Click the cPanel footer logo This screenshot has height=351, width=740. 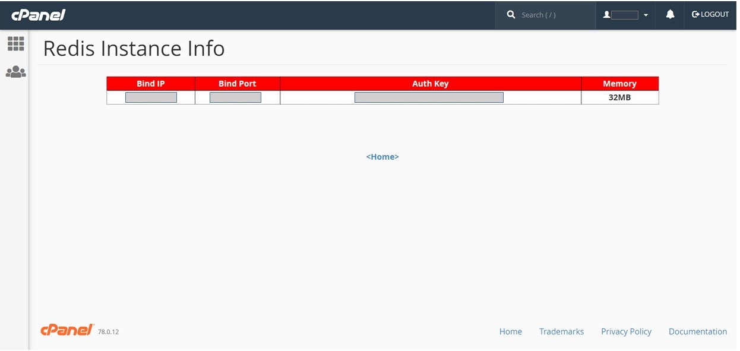pyautogui.click(x=67, y=330)
